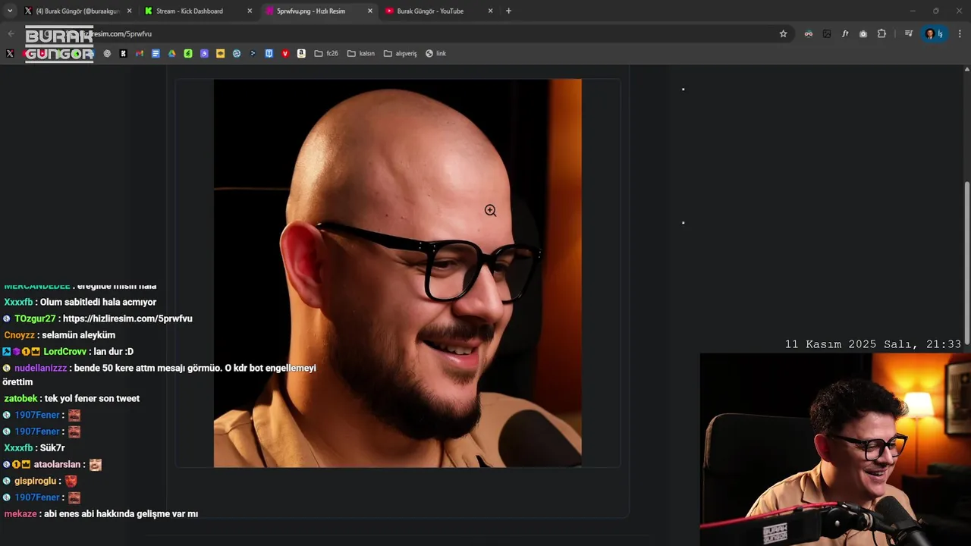Click username zatobek in chat

click(x=20, y=398)
